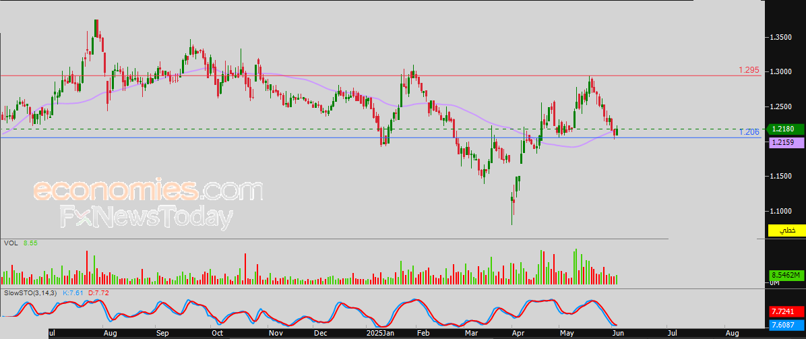This screenshot has width=806, height=339.
Task: Select the 8.5462M volume tag
Action: [x=786, y=275]
